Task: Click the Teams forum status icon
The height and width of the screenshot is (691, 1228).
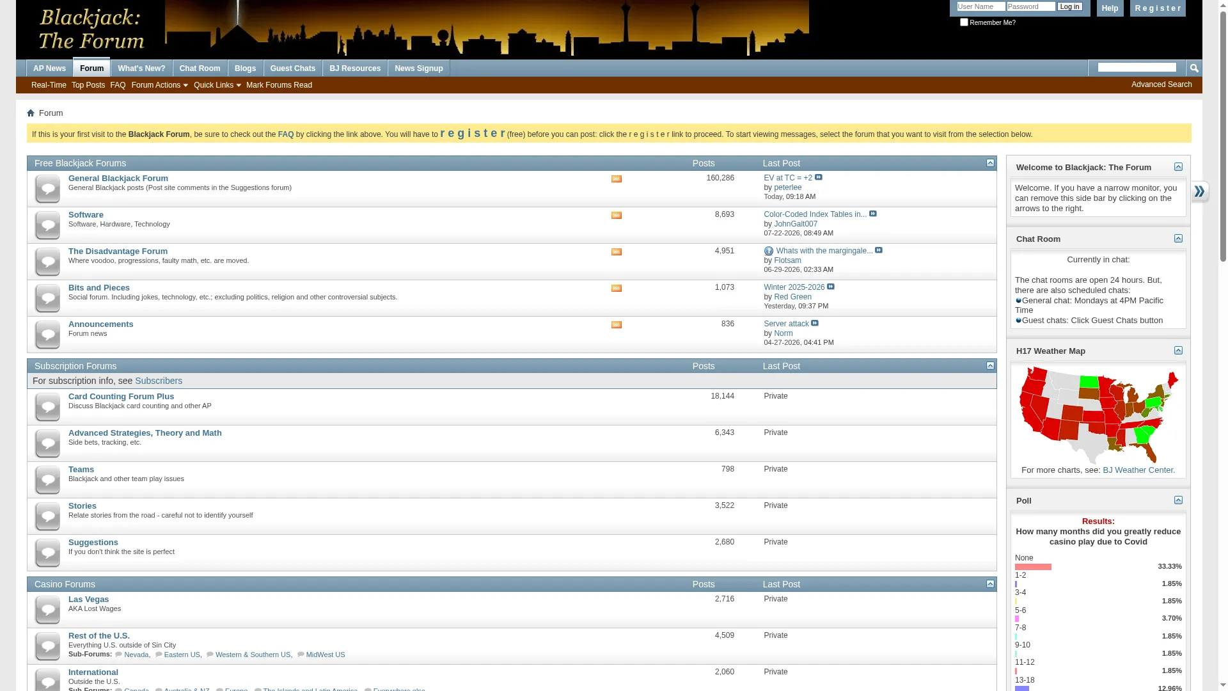Action: [x=47, y=480]
